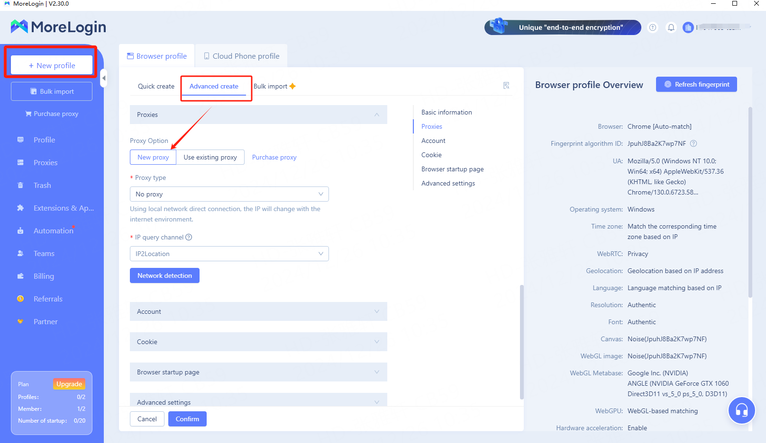The width and height of the screenshot is (766, 443).
Task: Open the Proxy type dropdown
Action: coord(229,194)
